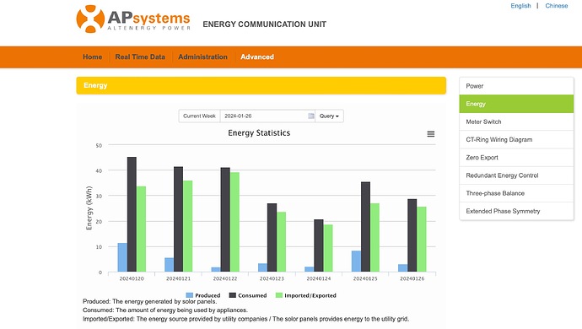Toggle the Produced legend series

pos(203,295)
